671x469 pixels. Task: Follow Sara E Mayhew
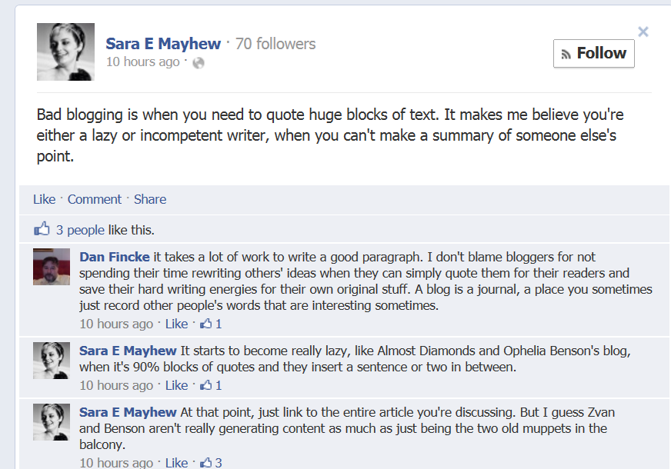point(593,53)
